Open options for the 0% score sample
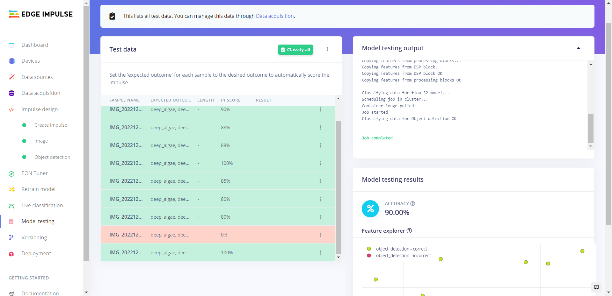Screen dimensions: 612x296 pyautogui.click(x=320, y=235)
